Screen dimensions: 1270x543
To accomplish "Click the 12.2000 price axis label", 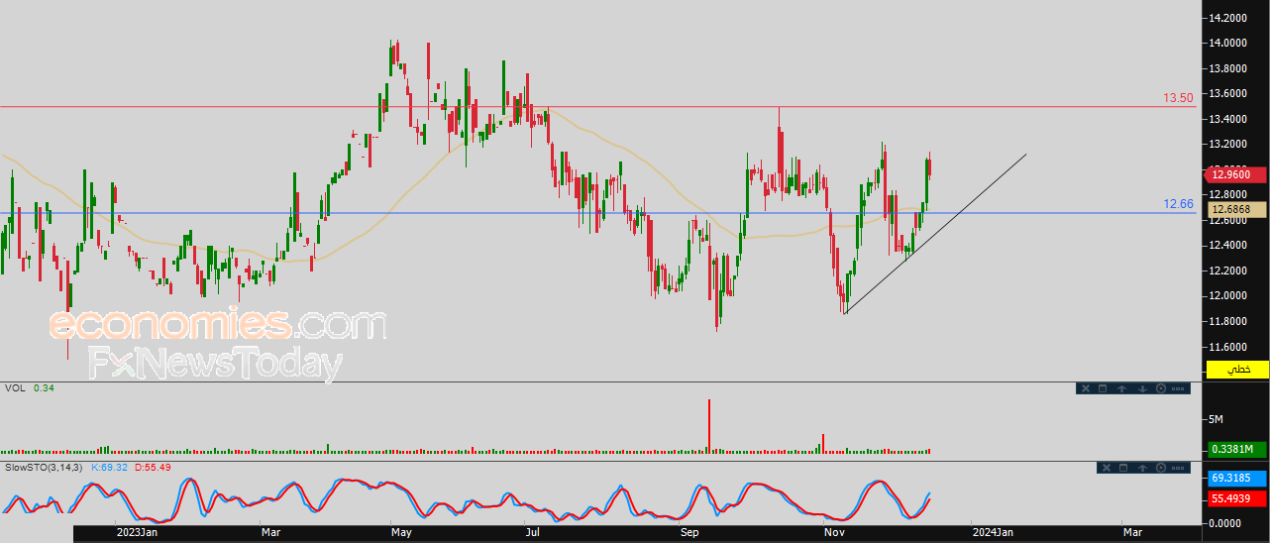I will click(1226, 271).
